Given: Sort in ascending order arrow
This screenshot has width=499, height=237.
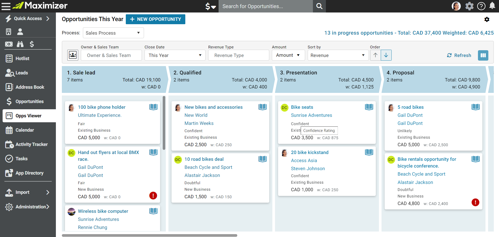Looking at the screenshot, I should point(375,55).
